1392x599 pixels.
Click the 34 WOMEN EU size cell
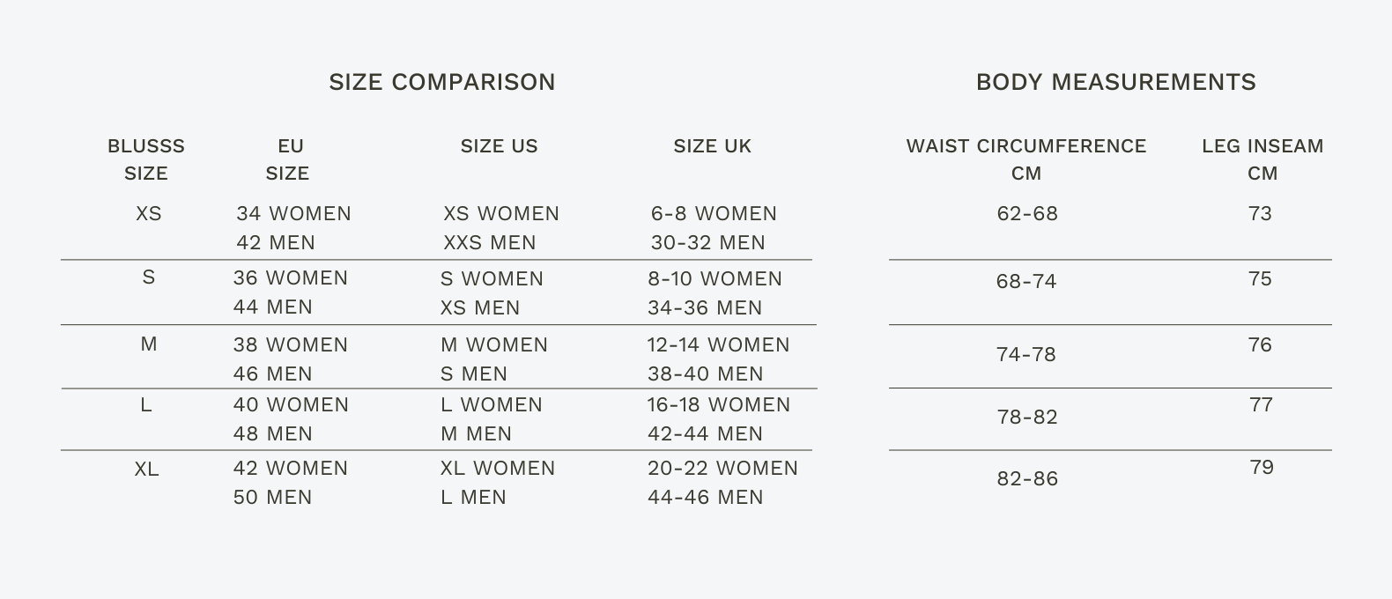point(293,214)
